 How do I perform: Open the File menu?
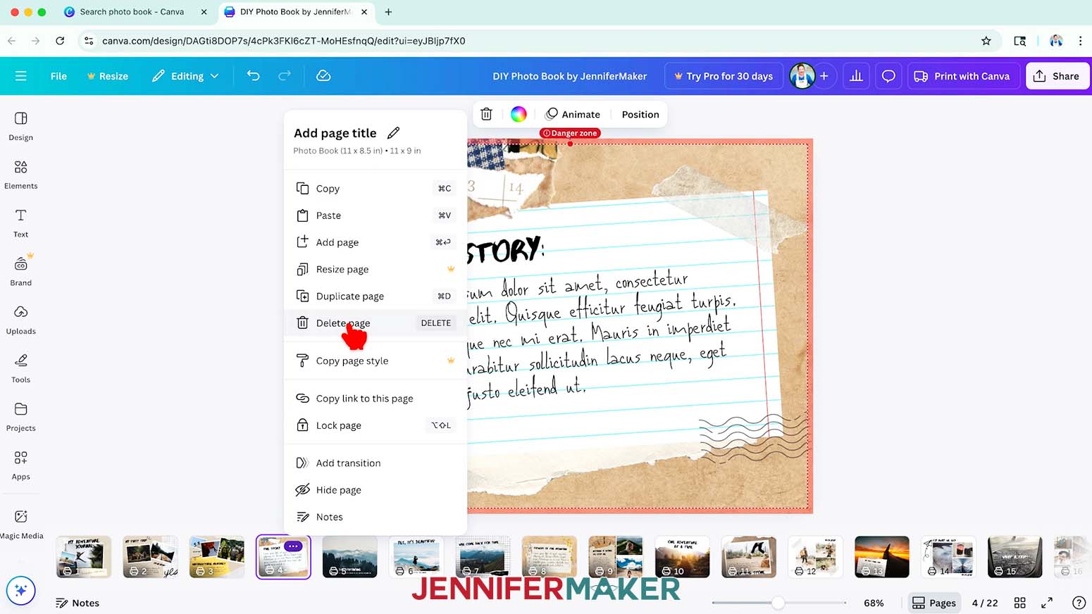58,76
